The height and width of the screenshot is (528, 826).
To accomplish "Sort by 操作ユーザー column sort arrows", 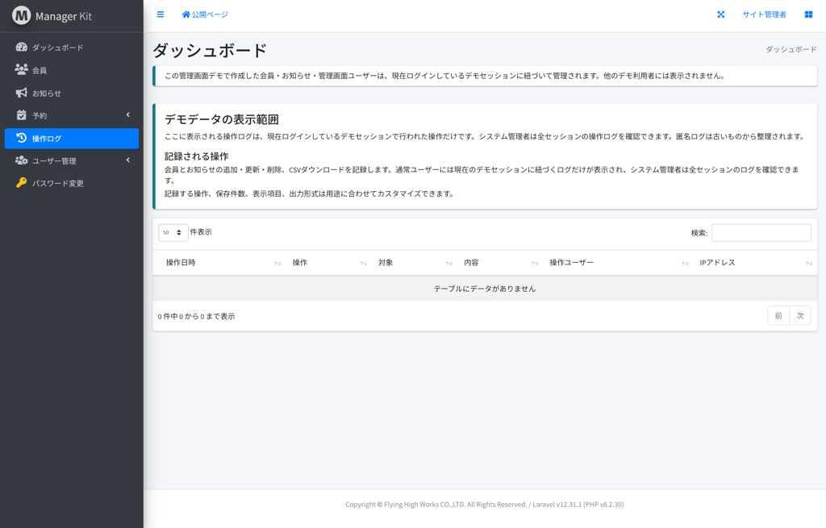I will [x=685, y=263].
